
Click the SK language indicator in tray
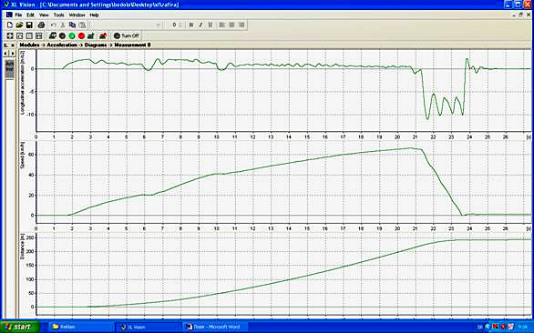click(480, 327)
